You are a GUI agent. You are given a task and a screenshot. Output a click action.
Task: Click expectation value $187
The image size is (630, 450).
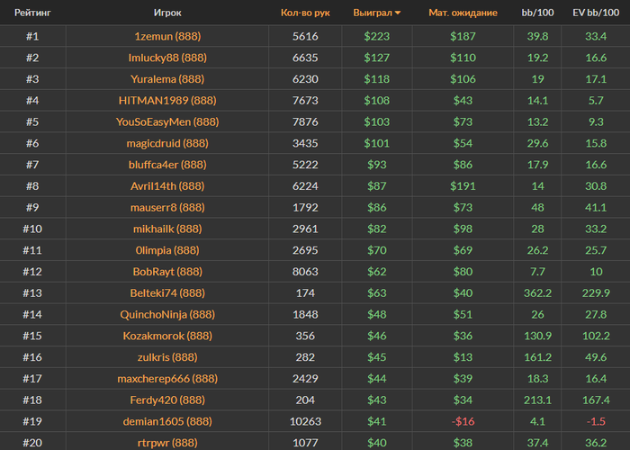pyautogui.click(x=463, y=36)
